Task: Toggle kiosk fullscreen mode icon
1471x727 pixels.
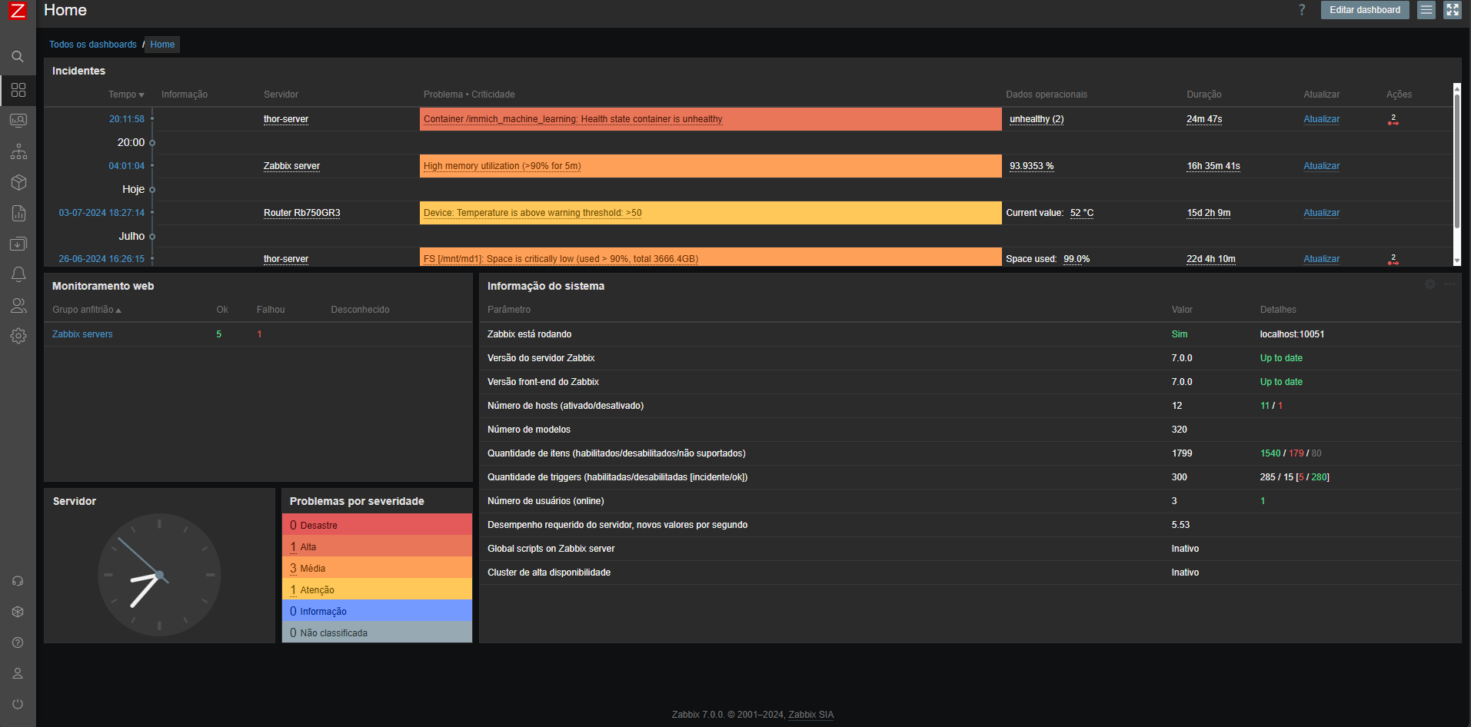Action: [x=1452, y=10]
